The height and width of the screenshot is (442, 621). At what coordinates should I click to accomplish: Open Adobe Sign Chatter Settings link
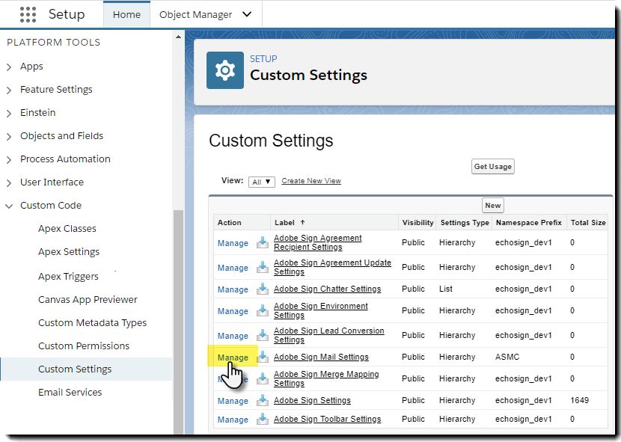327,289
